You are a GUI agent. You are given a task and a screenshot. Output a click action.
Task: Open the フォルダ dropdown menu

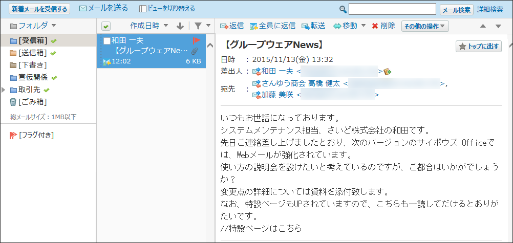[x=33, y=26]
